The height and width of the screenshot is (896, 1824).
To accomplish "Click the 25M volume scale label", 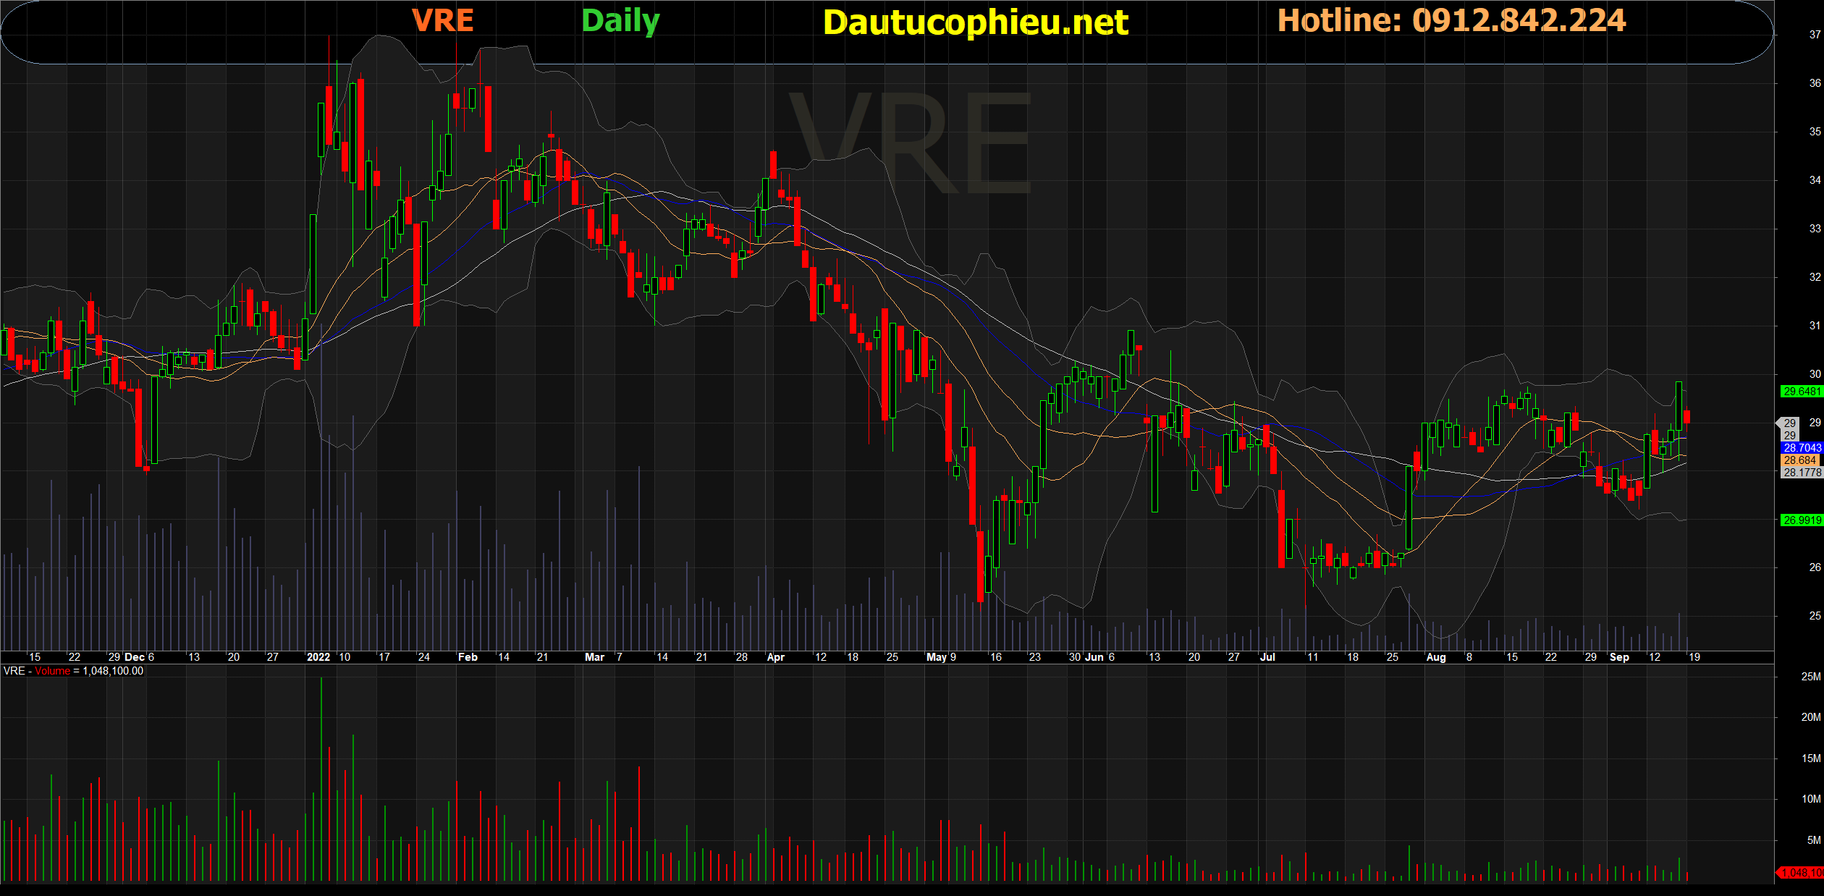I will [1810, 677].
